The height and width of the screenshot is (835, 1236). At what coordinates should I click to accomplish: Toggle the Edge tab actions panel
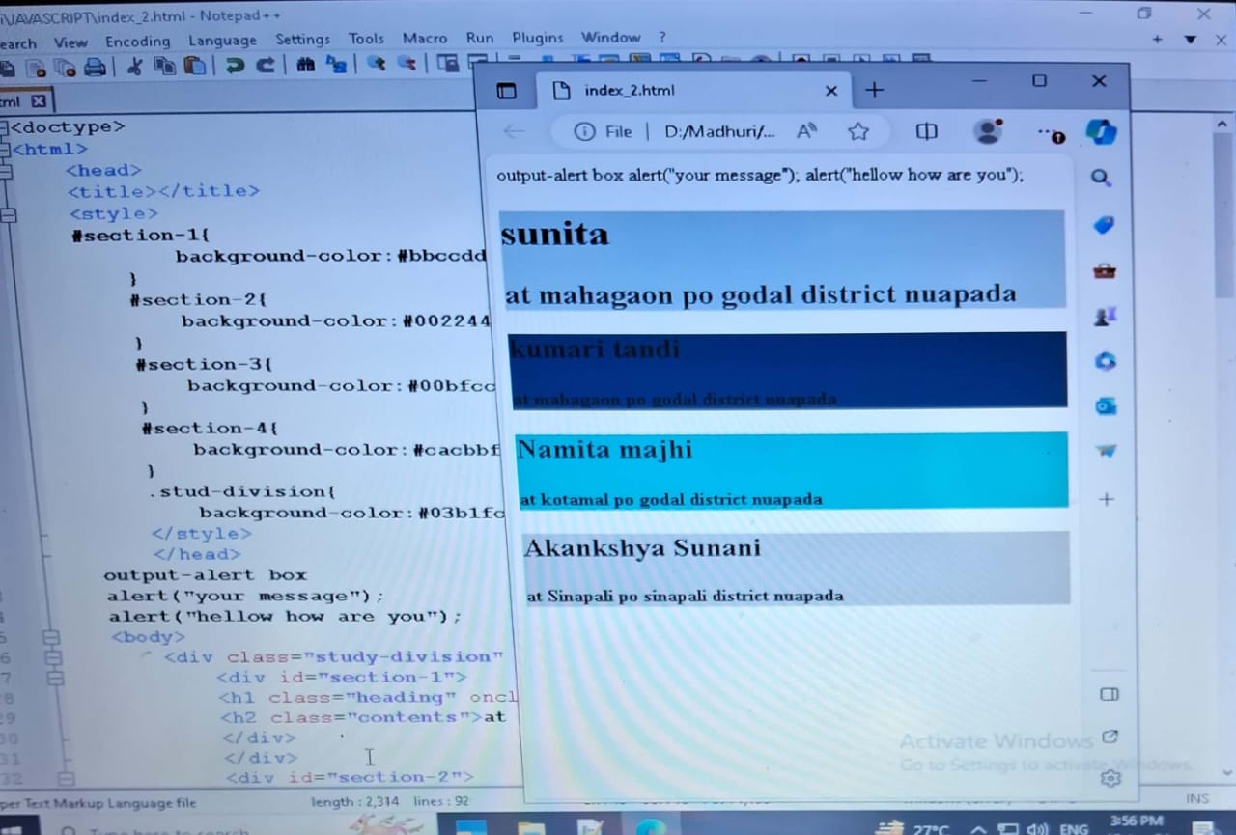[x=507, y=91]
